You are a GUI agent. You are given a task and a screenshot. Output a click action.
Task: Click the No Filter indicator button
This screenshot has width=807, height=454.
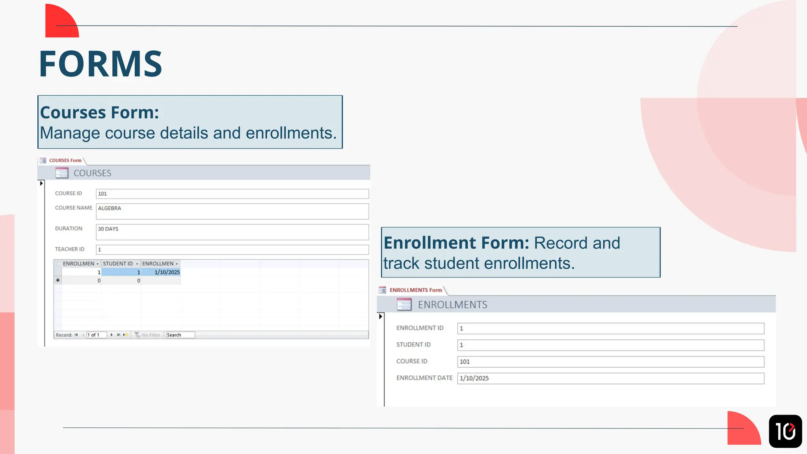click(x=147, y=335)
